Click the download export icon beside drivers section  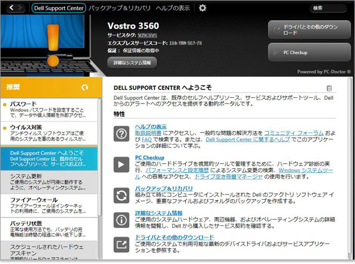[x=122, y=244]
